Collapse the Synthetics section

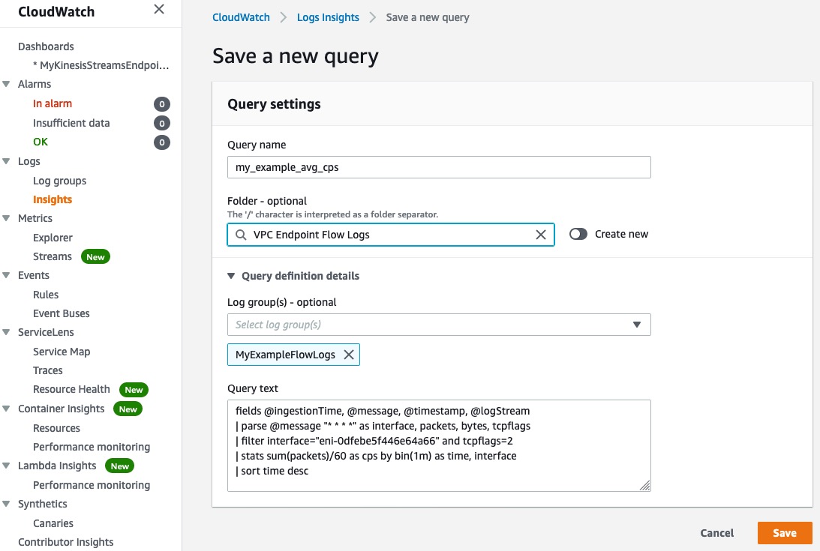point(6,504)
